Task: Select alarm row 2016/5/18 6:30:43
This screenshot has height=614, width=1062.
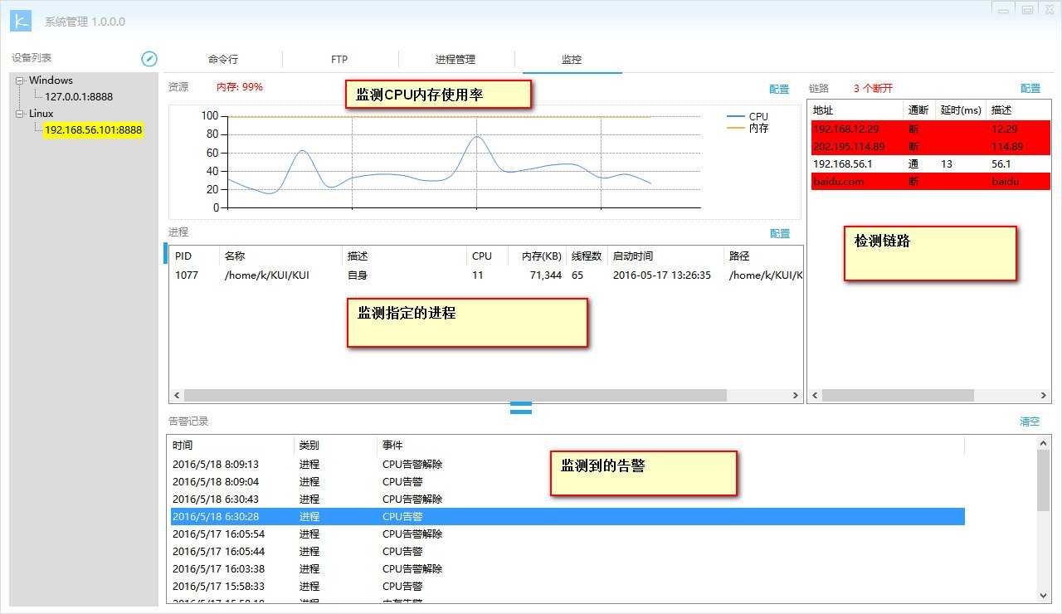Action: point(568,499)
